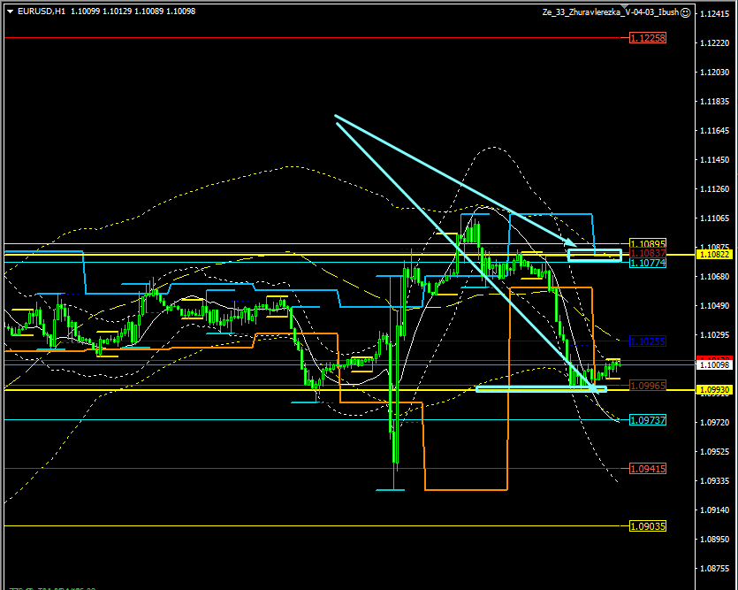The width and height of the screenshot is (738, 590).
Task: Click 1.09140 on the price scale
Action: [x=715, y=510]
